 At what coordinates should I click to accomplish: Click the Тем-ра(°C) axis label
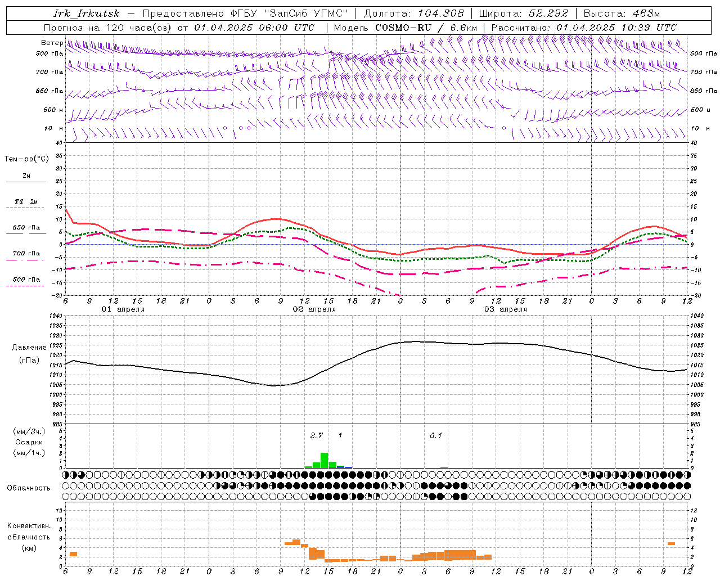[26, 159]
